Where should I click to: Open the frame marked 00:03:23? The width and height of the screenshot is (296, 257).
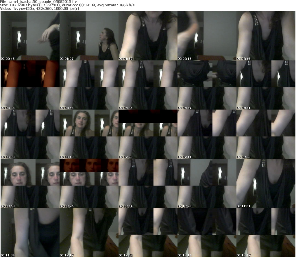(x=30, y=85)
